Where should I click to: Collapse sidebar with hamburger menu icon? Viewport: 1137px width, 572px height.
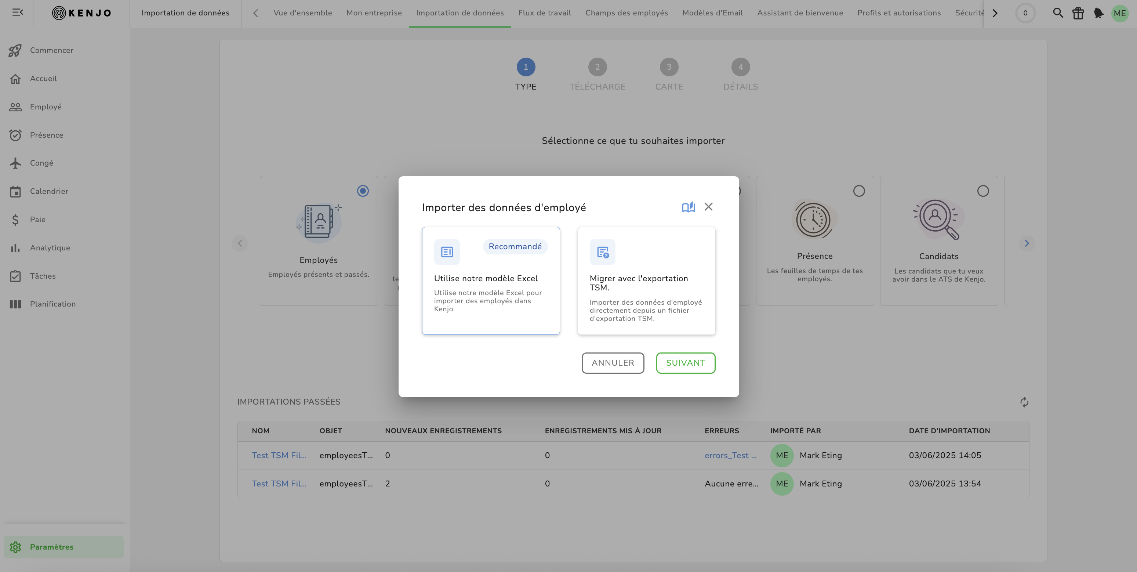(18, 12)
